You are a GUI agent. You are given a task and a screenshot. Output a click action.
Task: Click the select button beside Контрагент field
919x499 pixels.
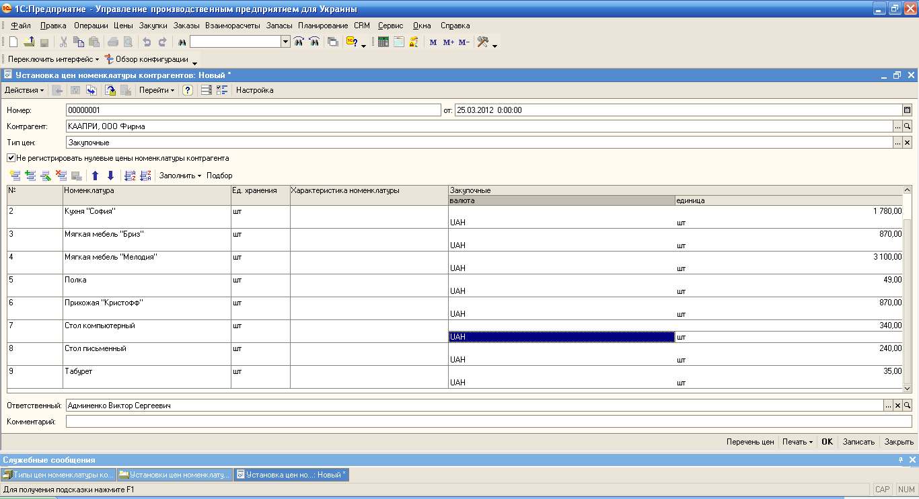(x=897, y=126)
